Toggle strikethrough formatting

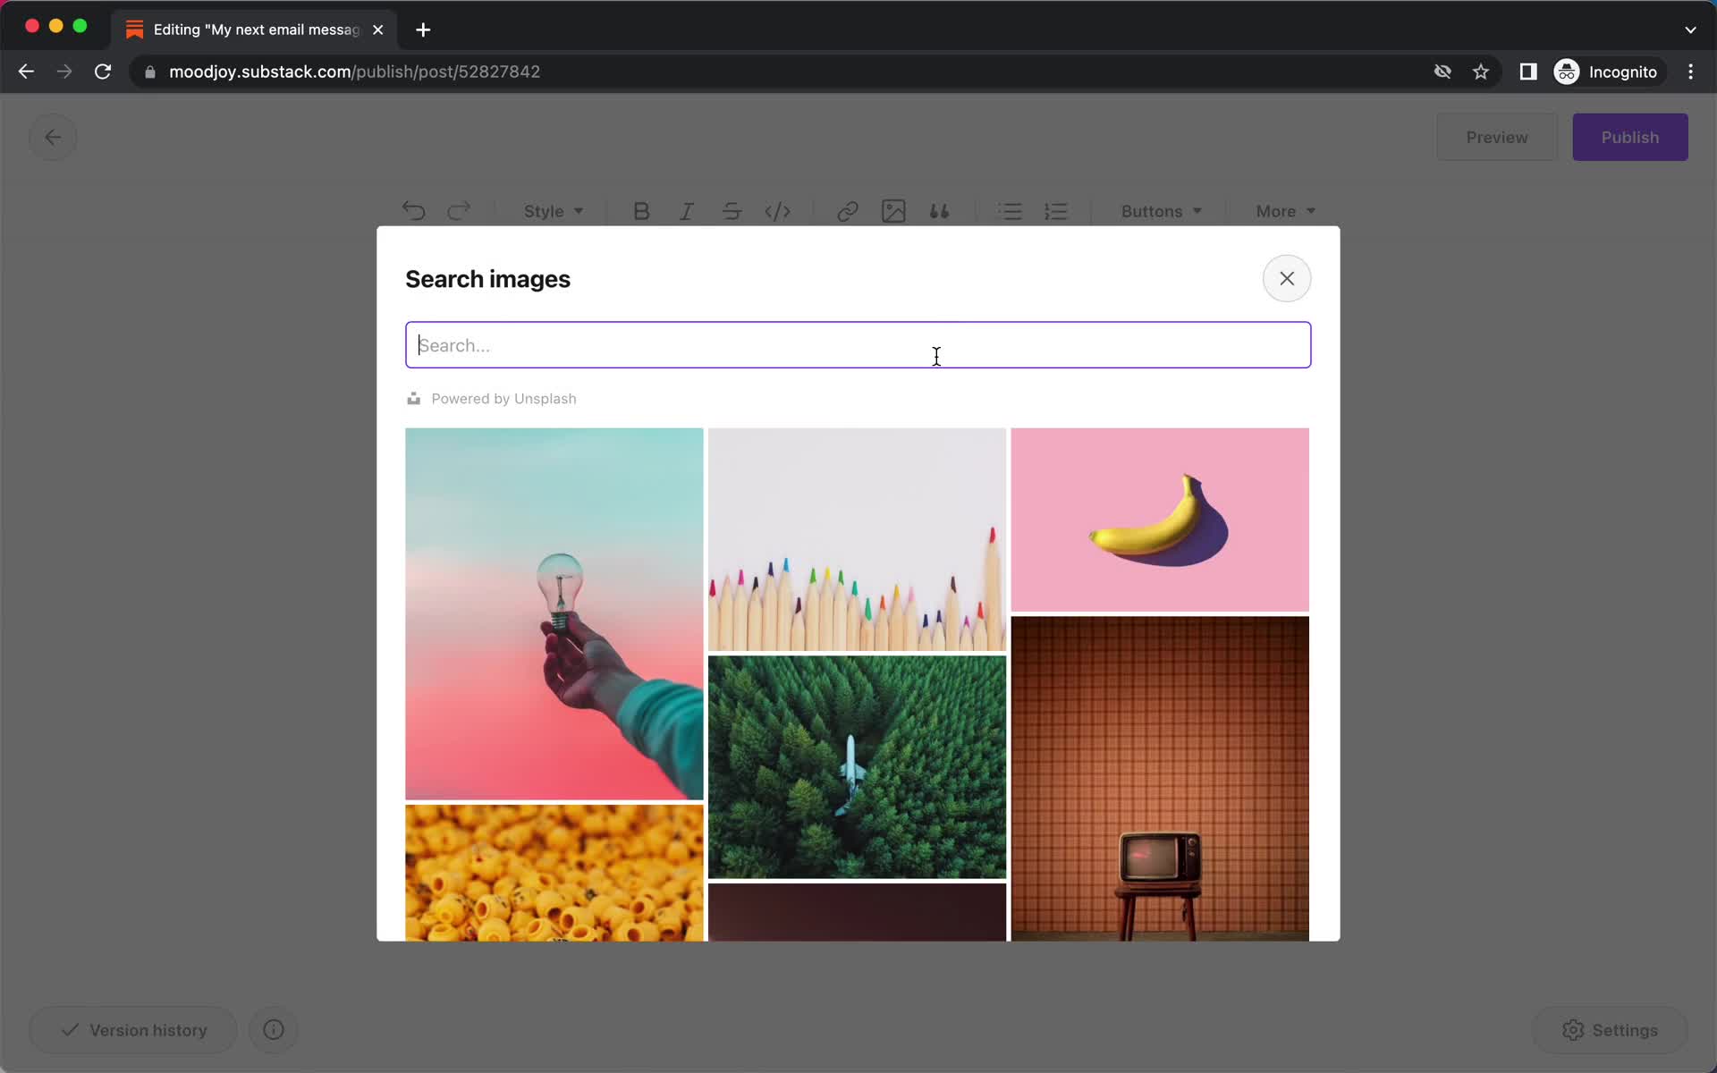732,211
